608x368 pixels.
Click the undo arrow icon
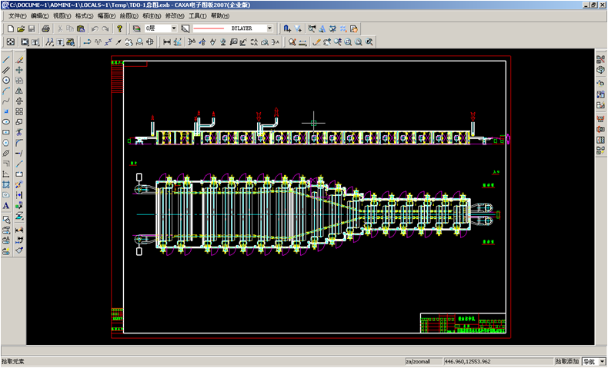coord(95,28)
